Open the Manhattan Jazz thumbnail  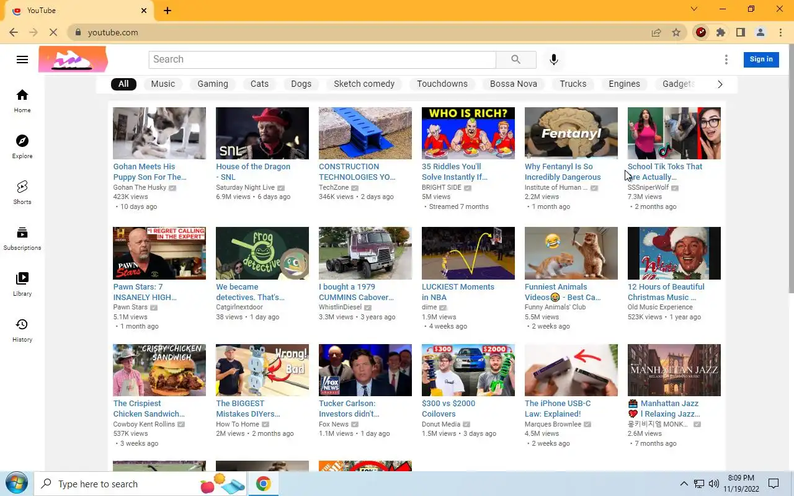coord(674,370)
